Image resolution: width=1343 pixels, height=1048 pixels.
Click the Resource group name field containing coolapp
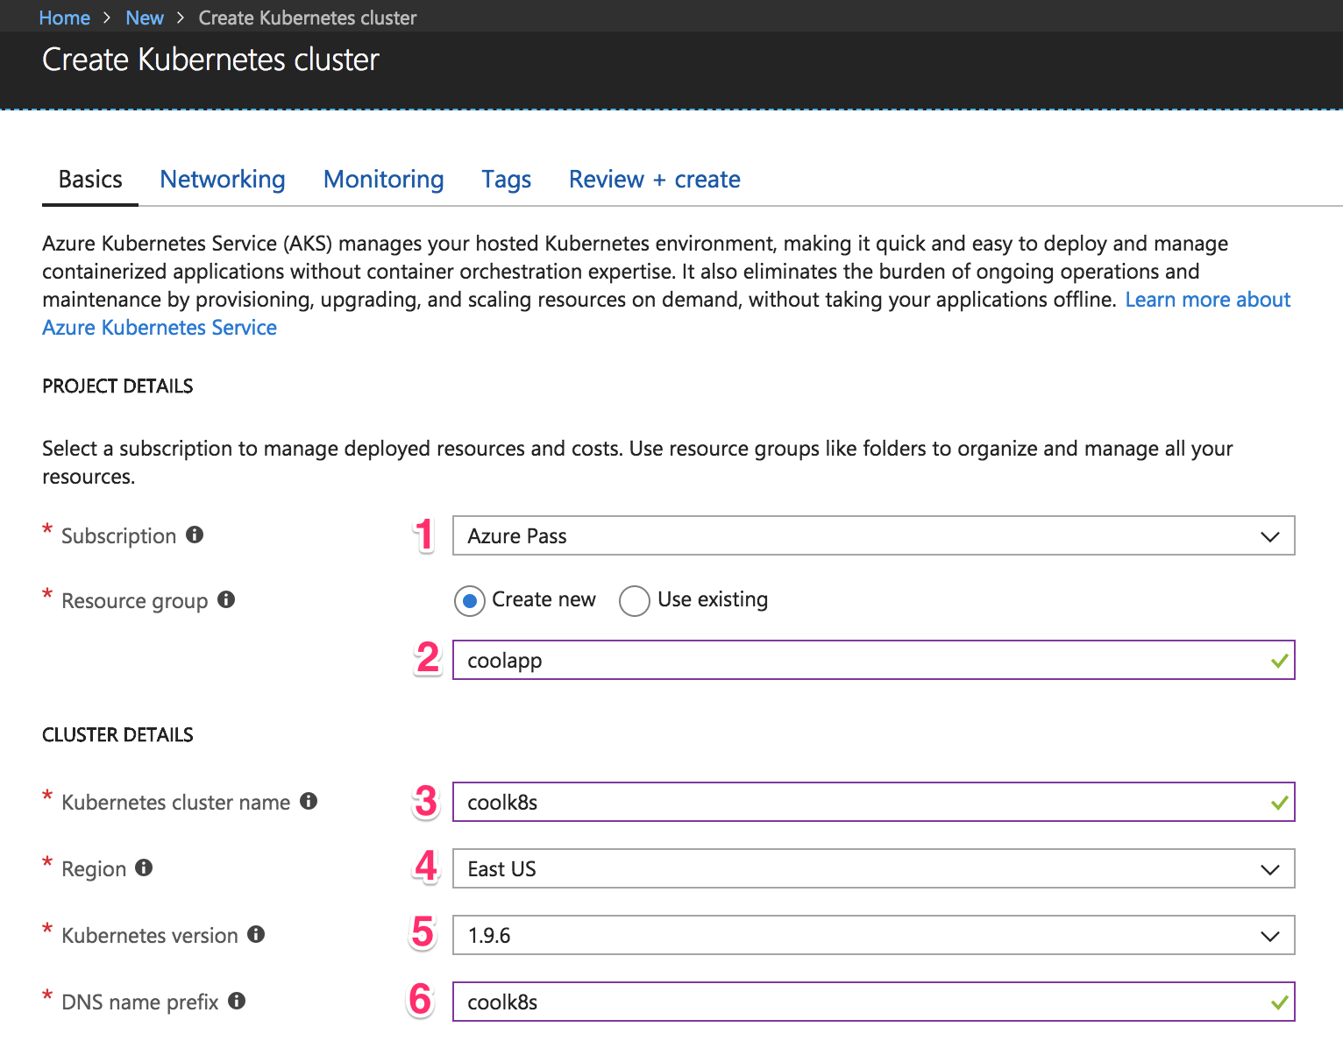coord(873,660)
